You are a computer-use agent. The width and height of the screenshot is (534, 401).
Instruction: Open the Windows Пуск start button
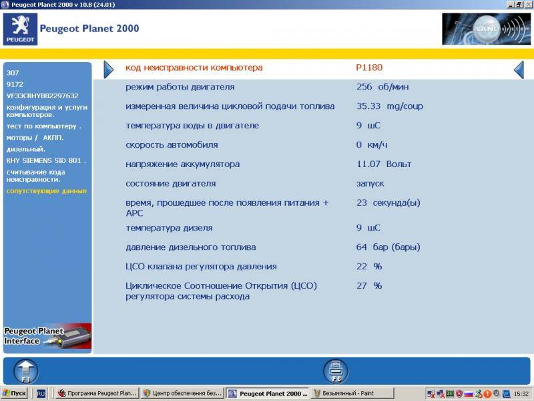coord(15,394)
